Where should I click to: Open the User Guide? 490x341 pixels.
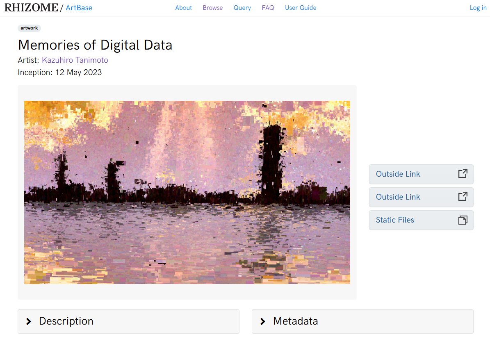[301, 8]
